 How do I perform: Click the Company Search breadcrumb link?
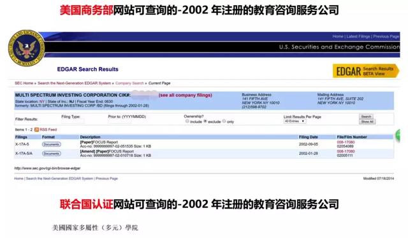pyautogui.click(x=129, y=83)
